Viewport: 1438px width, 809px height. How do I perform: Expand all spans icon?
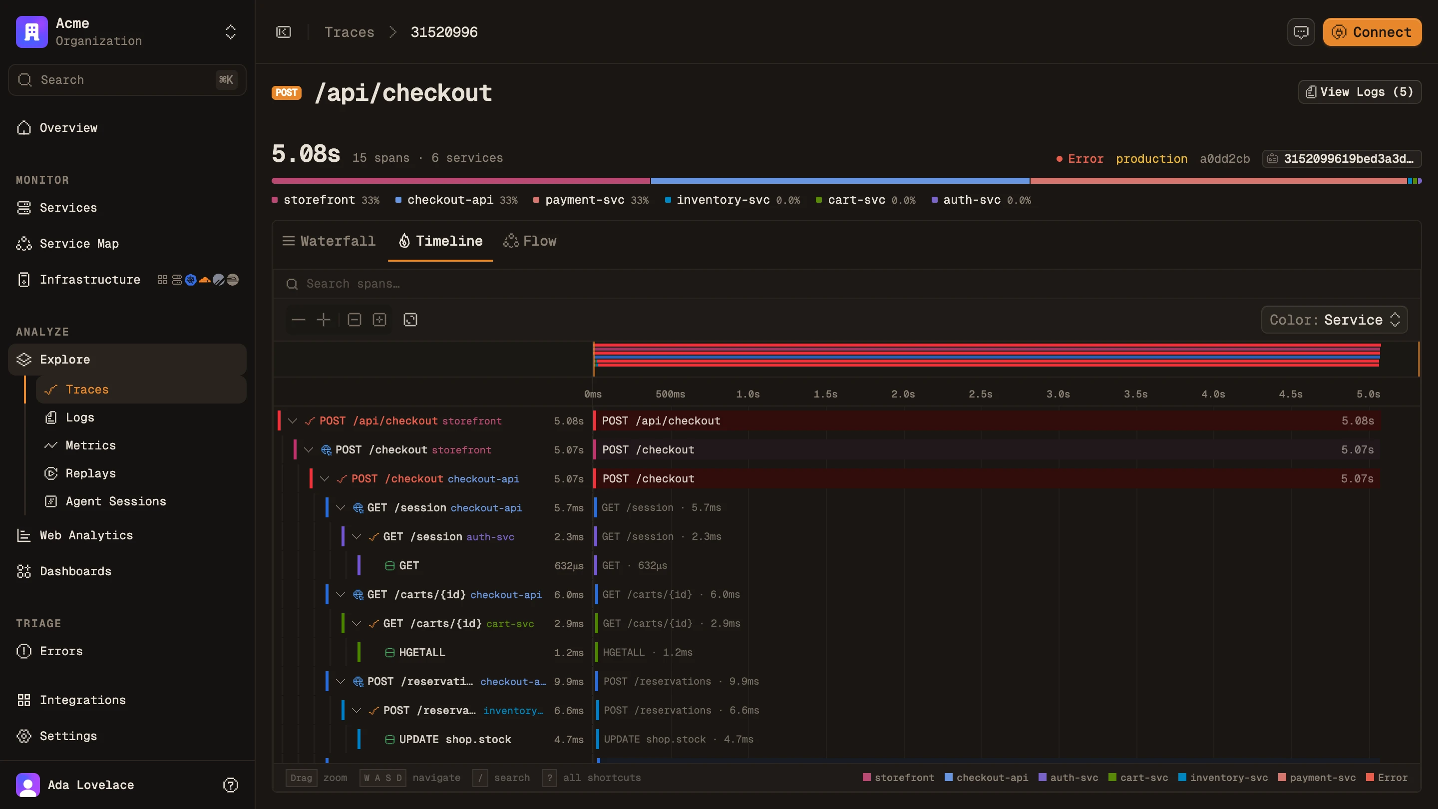(379, 320)
